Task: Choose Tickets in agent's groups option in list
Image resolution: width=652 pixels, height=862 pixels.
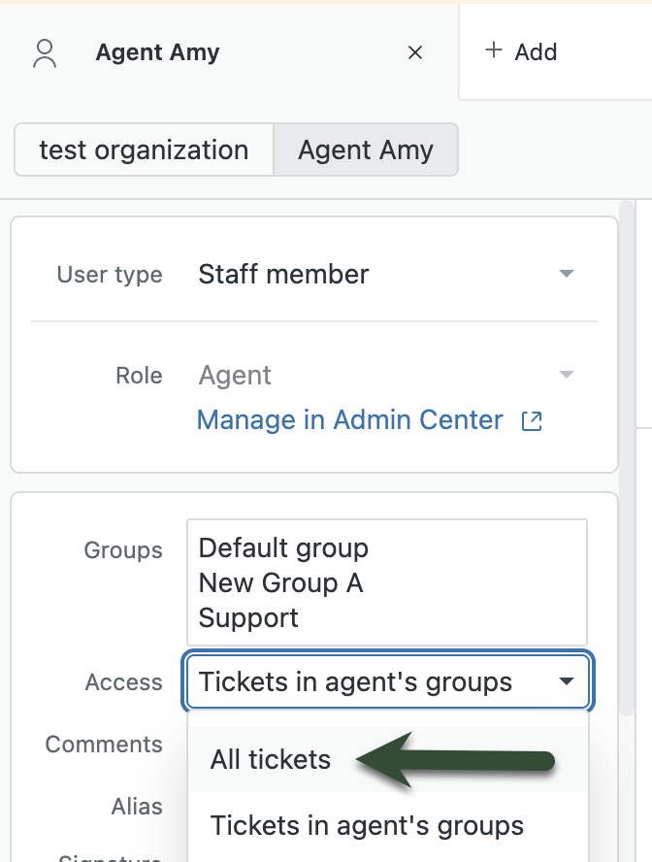Action: (x=367, y=825)
